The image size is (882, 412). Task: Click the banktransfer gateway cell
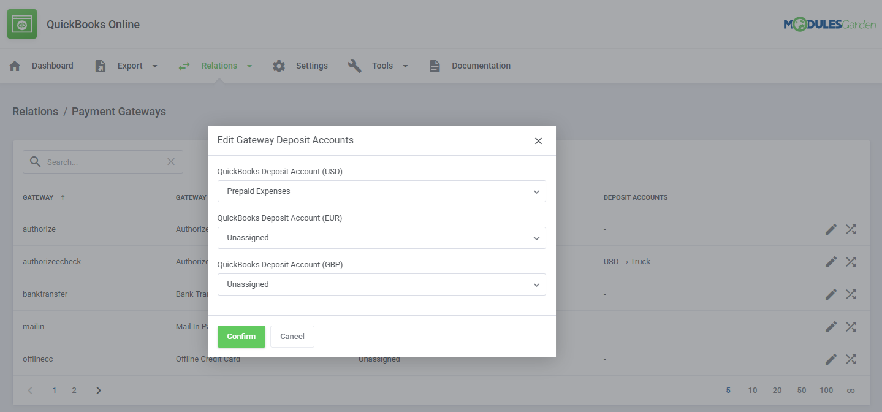[45, 294]
